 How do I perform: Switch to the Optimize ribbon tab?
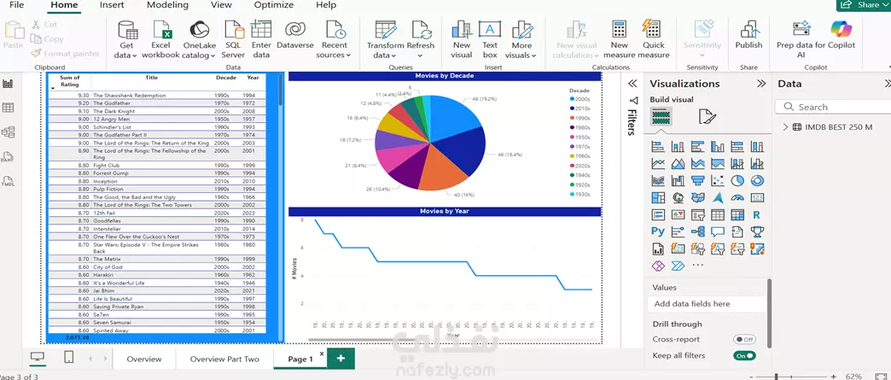[274, 5]
